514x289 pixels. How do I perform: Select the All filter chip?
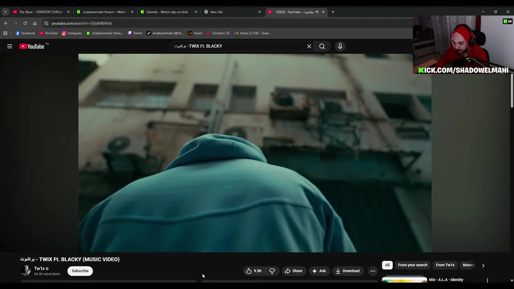click(387, 265)
